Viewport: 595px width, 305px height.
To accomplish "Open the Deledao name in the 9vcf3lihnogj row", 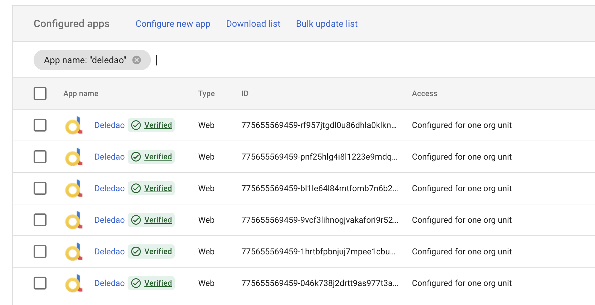I will [x=110, y=220].
